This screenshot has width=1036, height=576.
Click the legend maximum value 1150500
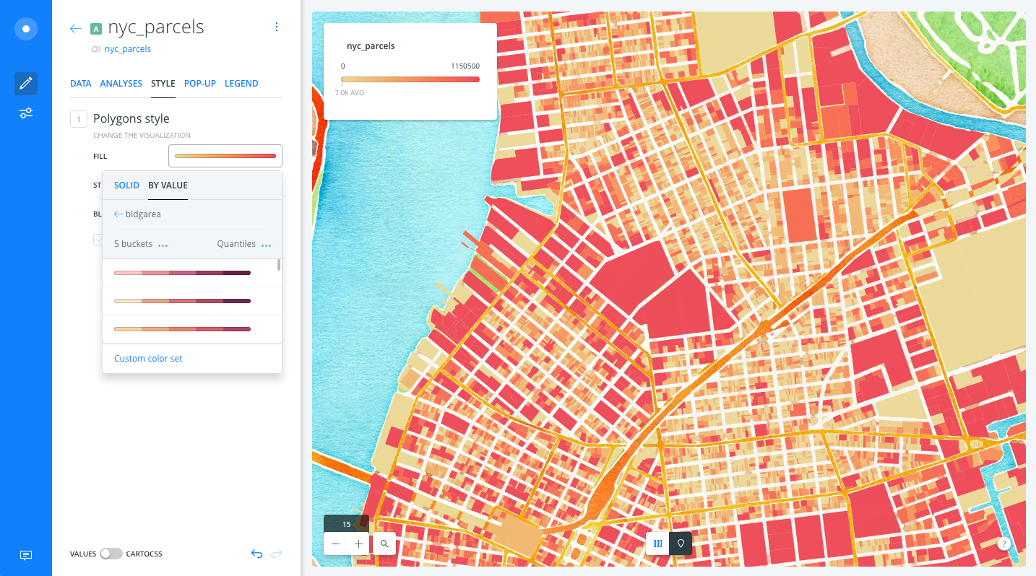tap(465, 66)
